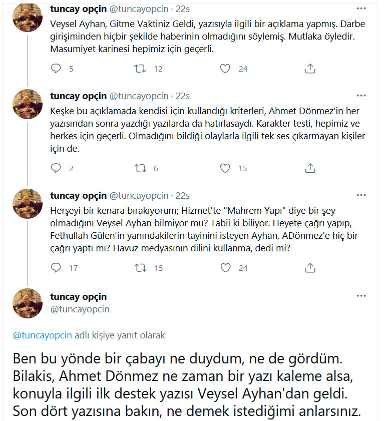Open the more options menu on the first tweet
Screen dimensions: 387x421
(361, 8)
